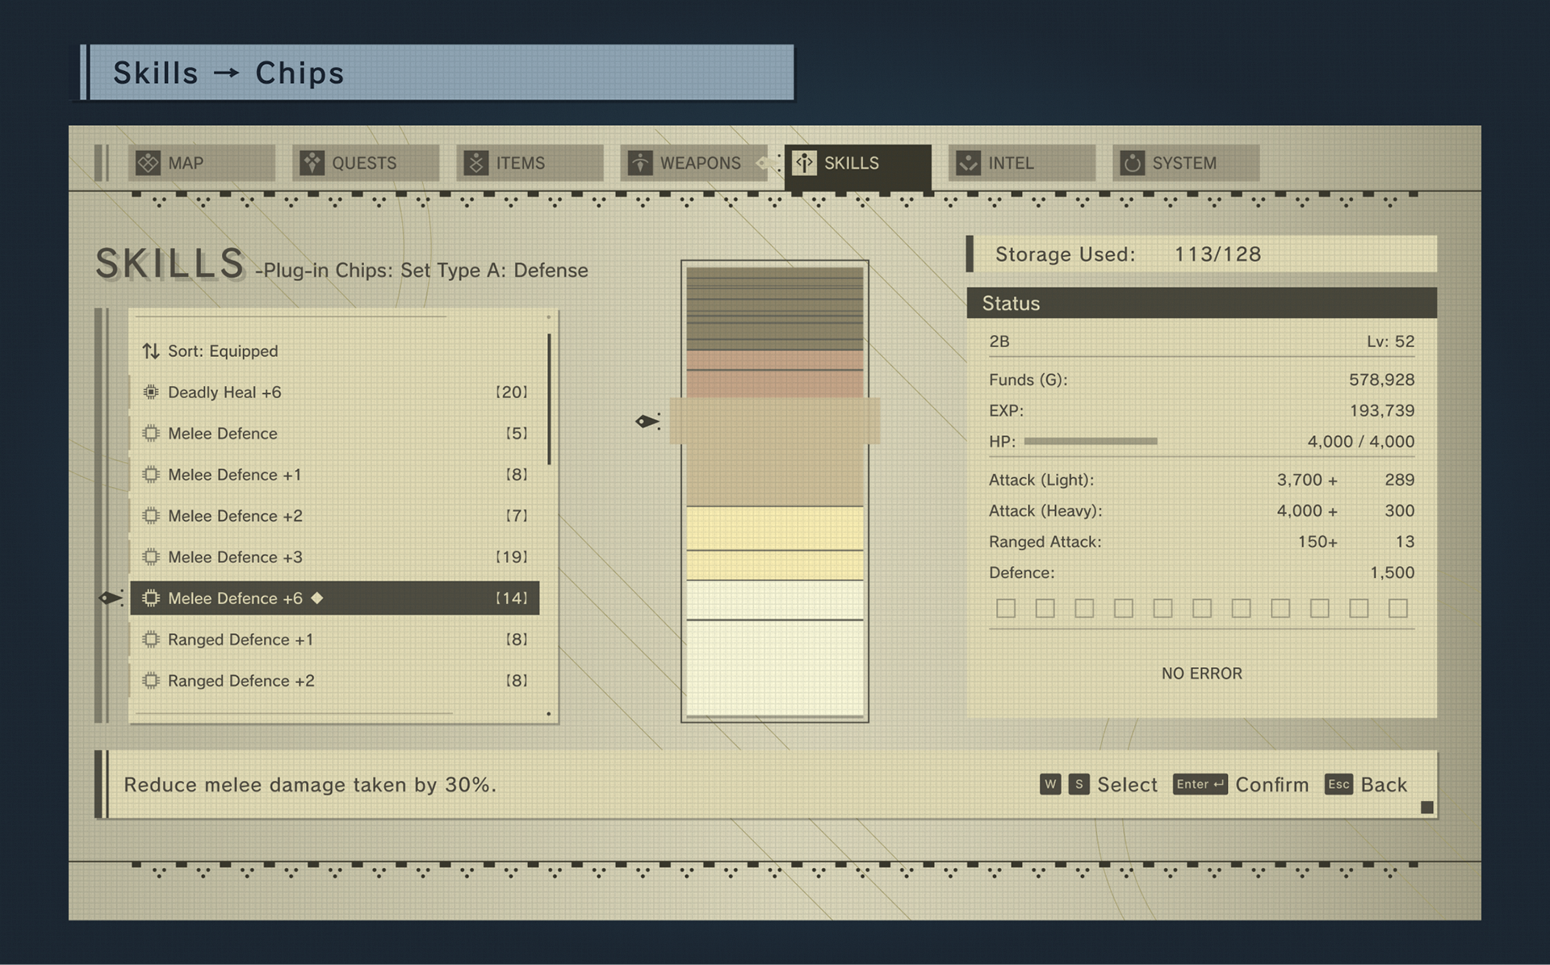Toggle the sixth empty status square
This screenshot has width=1550, height=965.
tap(1202, 608)
